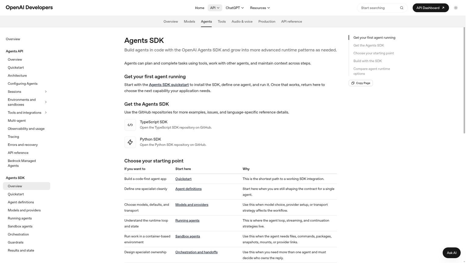Go to the Home nav item

[x=200, y=8]
